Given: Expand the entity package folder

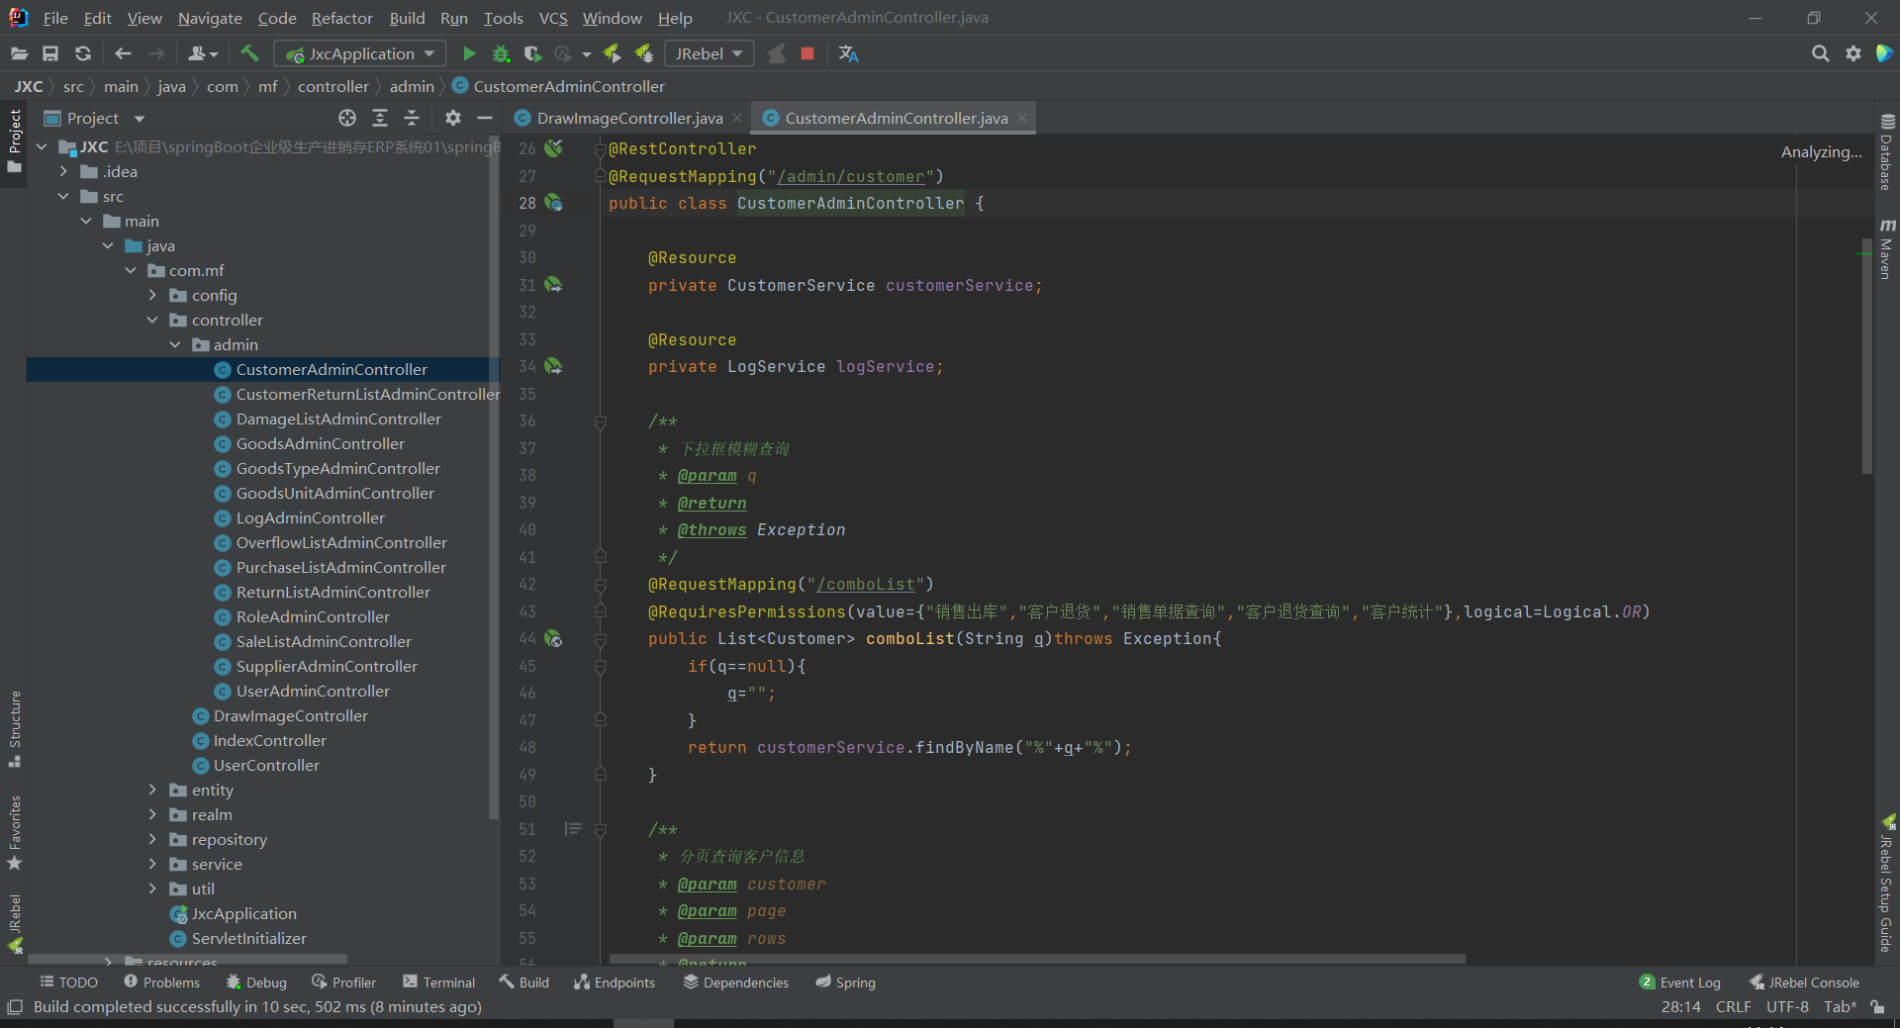Looking at the screenshot, I should click(x=152, y=790).
